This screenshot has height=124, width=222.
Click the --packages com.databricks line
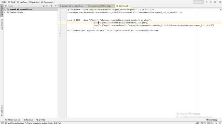tap(125, 12)
